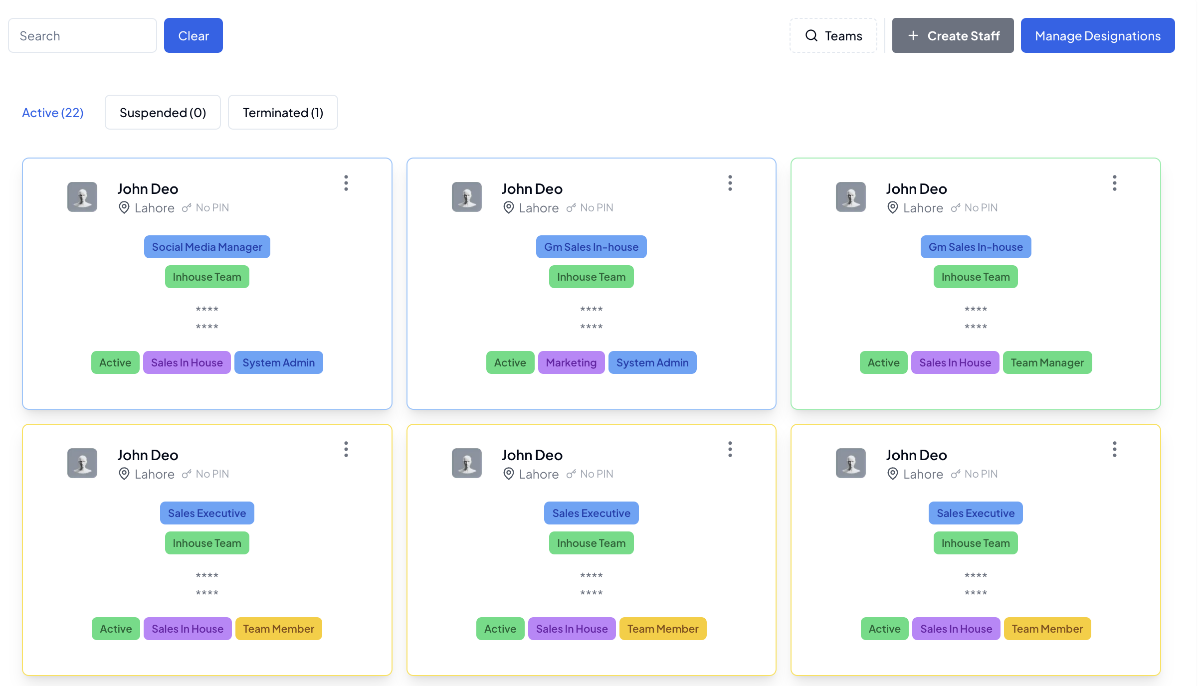
Task: Click the Teams button
Action: point(833,35)
